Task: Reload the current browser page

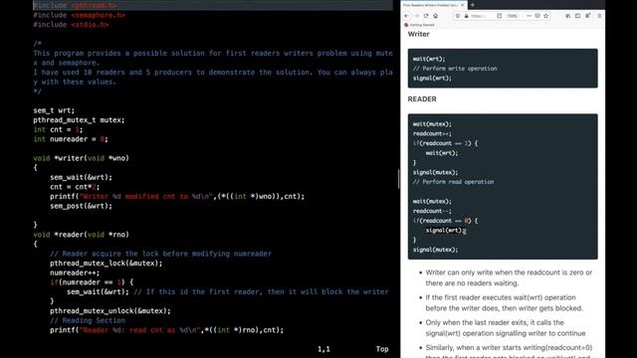Action: point(426,16)
